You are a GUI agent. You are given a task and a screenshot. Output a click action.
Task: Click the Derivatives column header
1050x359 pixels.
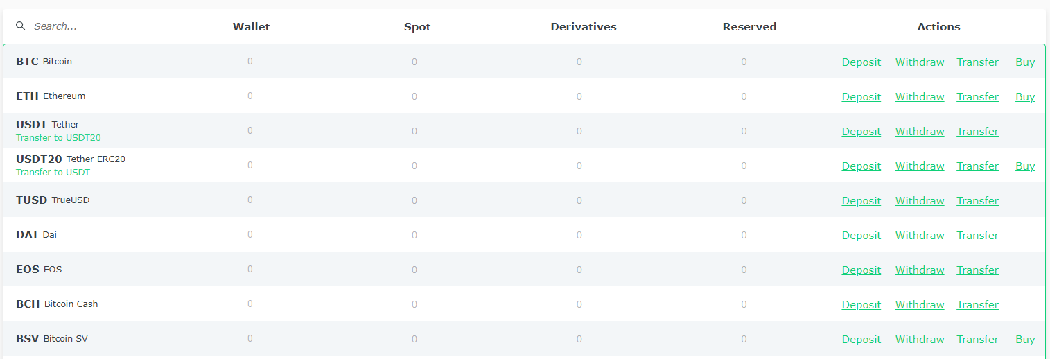tap(583, 27)
